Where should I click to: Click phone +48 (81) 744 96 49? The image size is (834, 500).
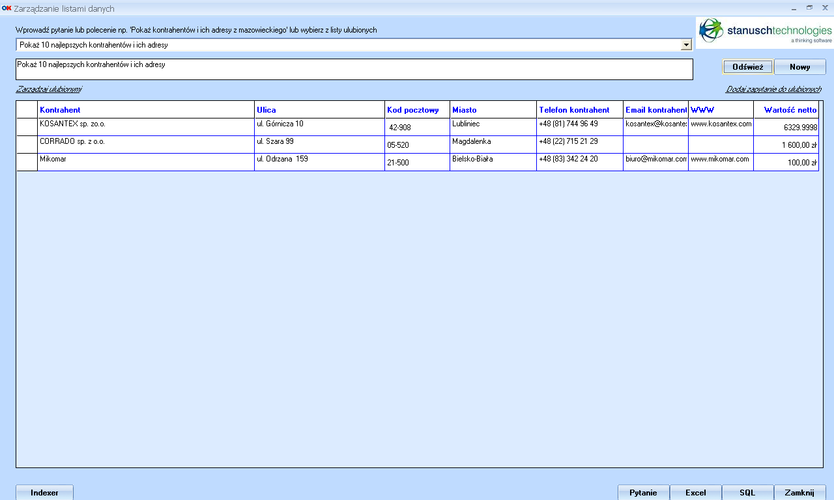pos(580,127)
